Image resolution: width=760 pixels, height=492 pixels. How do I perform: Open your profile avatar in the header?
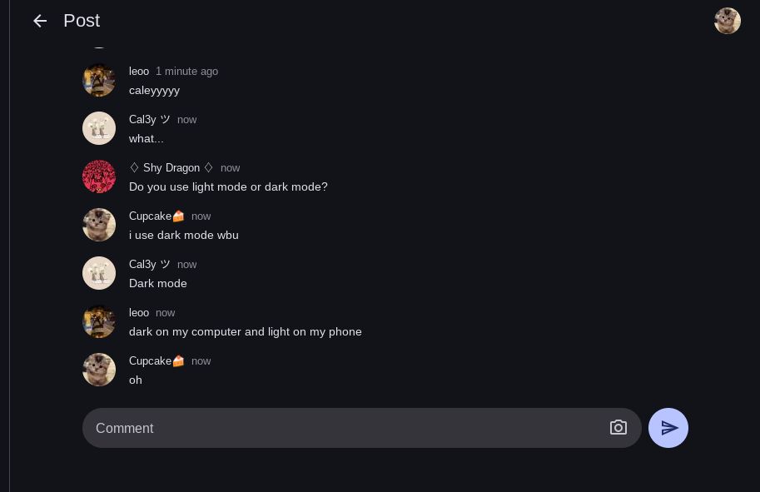tap(728, 21)
